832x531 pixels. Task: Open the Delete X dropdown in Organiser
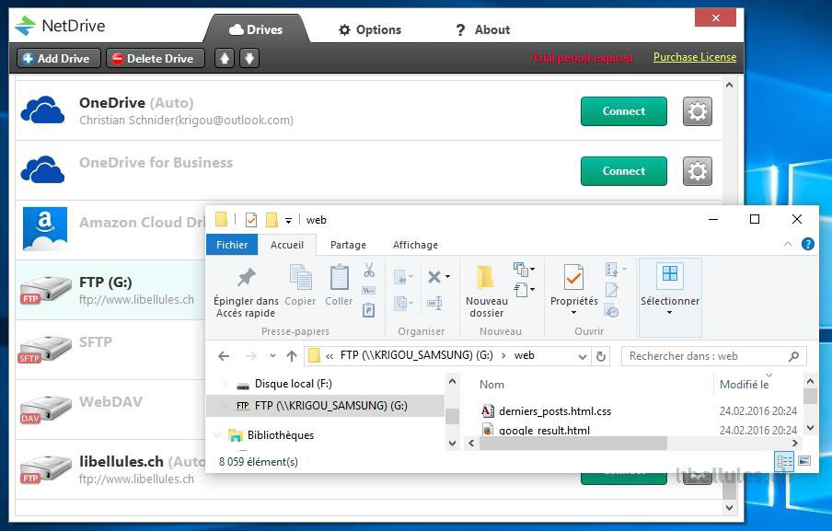(448, 276)
